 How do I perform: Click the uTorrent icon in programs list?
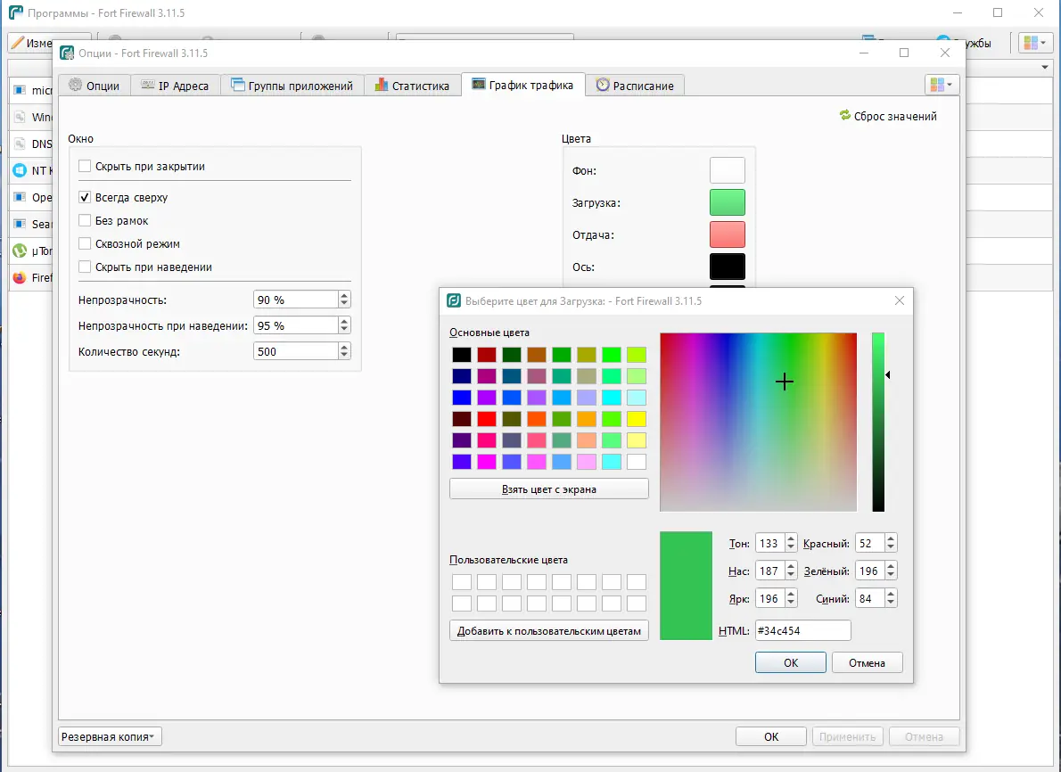(20, 251)
